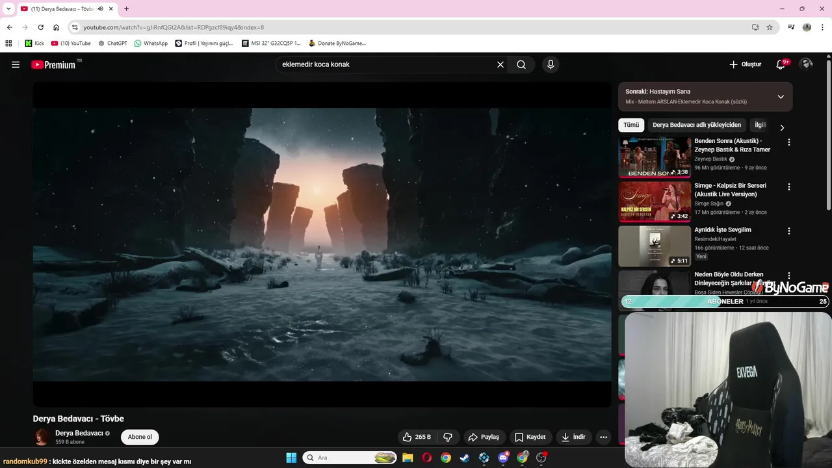Download the video with İndir
Viewport: 832px width, 468px height.
pyautogui.click(x=574, y=437)
